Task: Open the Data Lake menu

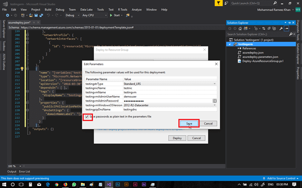Action: pos(86,9)
